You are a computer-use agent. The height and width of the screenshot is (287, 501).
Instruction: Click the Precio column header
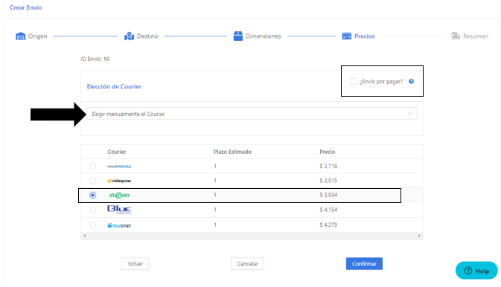pos(328,152)
